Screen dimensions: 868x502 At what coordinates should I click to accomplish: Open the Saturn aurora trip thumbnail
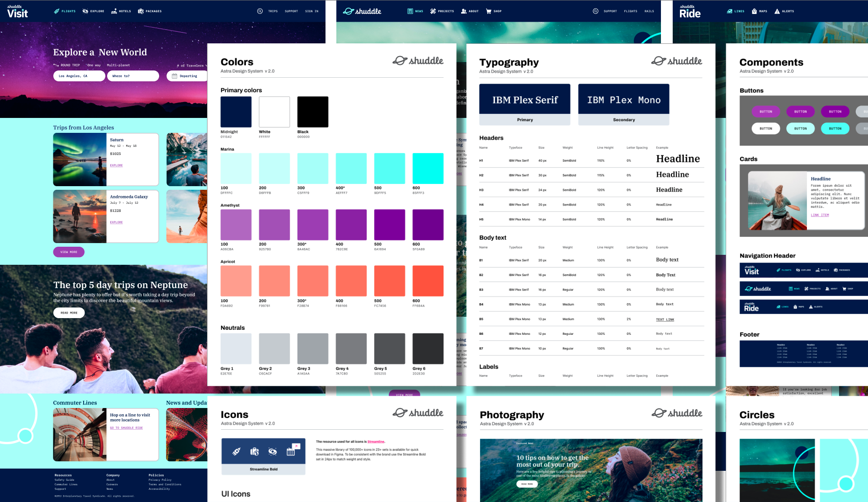80,160
